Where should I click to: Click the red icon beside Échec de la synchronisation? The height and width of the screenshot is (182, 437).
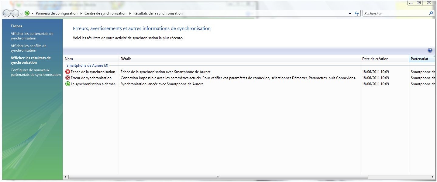(68, 72)
